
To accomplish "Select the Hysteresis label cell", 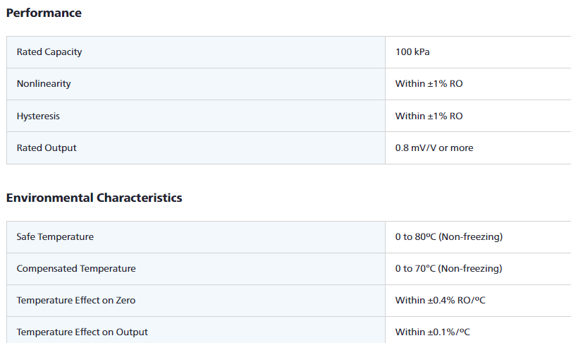I will 38,116.
